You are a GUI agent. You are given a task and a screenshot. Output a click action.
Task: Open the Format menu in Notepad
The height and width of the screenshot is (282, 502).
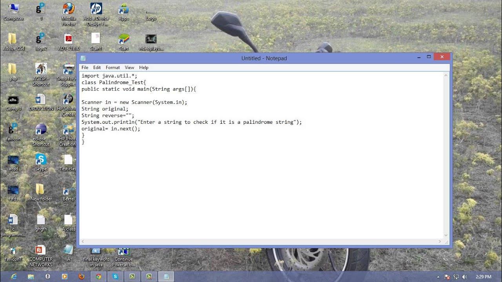coord(113,67)
